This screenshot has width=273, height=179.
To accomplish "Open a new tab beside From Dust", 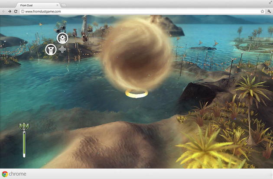I will [x=63, y=4].
